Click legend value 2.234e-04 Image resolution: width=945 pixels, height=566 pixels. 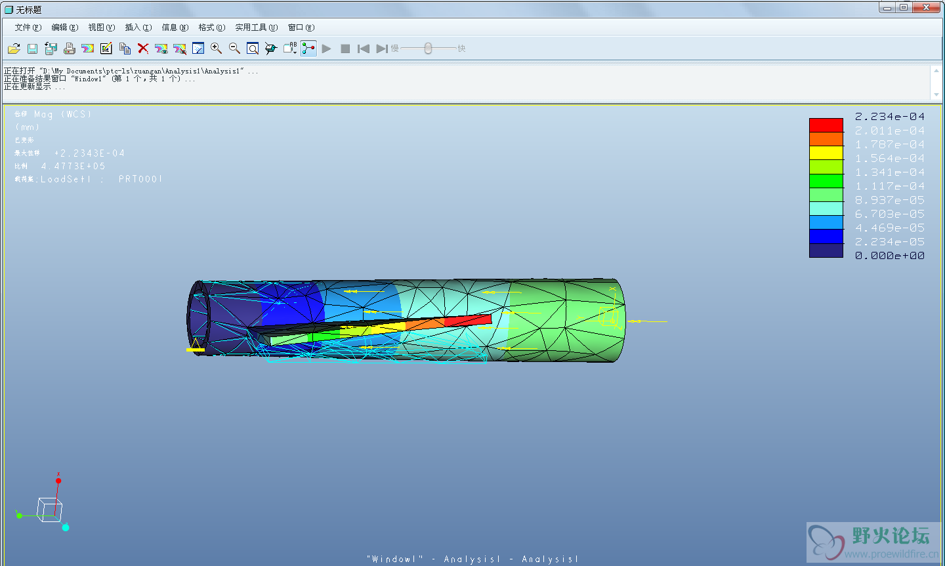coord(890,117)
